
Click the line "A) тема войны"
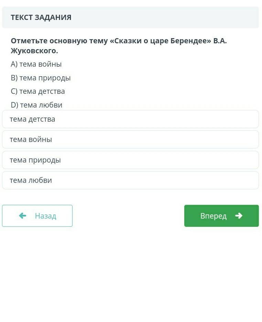[x=36, y=64]
